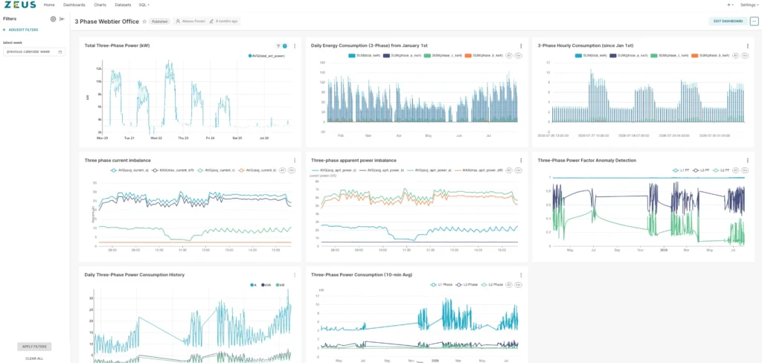Open three-dot menu of Total Three-Phase Power chart
The image size is (762, 363).
pos(295,46)
